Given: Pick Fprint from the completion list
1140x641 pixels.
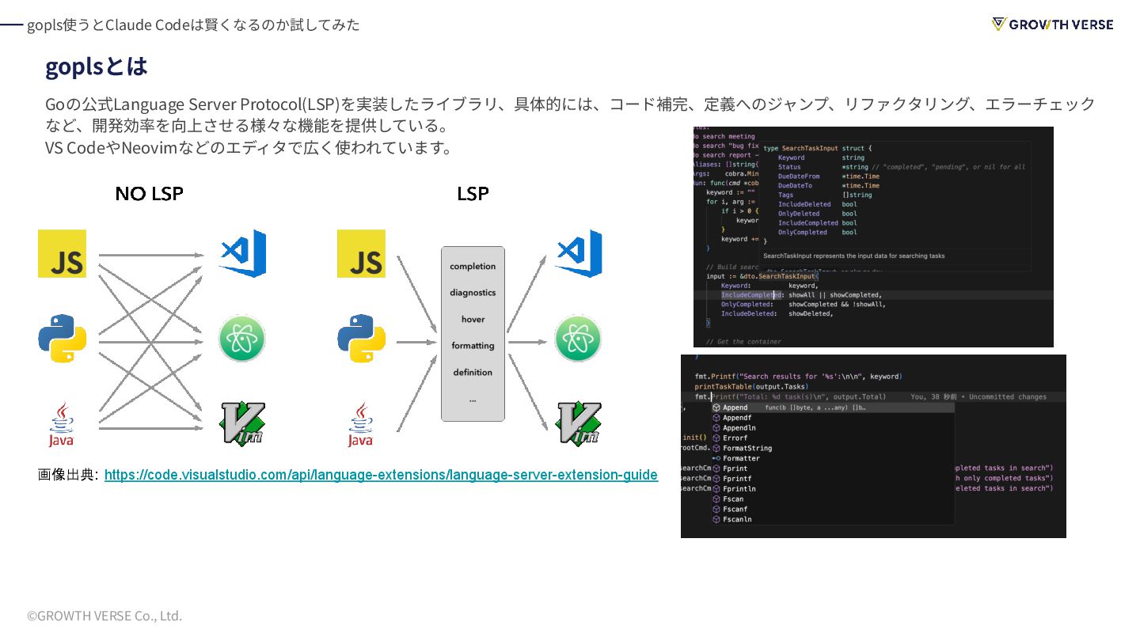Looking at the screenshot, I should [x=735, y=468].
